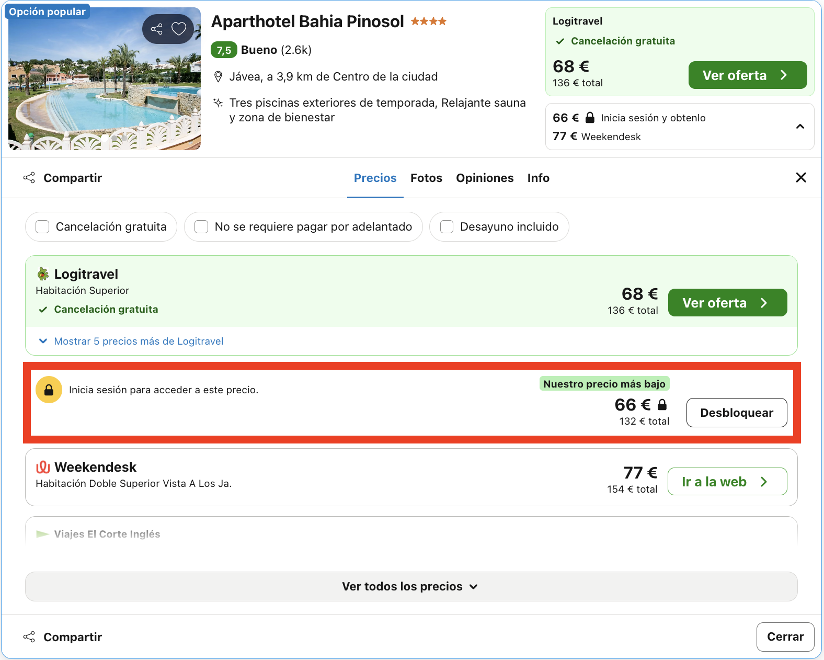Image resolution: width=824 pixels, height=660 pixels.
Task: Select the Info tab
Action: click(538, 178)
